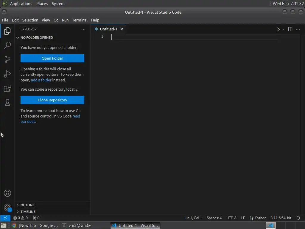Click the date and time clock
This screenshot has width=305, height=229.
[288, 4]
